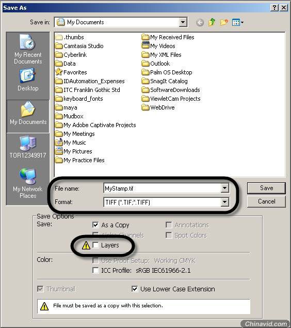The image size is (291, 328).
Task: Go up one folder level
Action: (212, 22)
